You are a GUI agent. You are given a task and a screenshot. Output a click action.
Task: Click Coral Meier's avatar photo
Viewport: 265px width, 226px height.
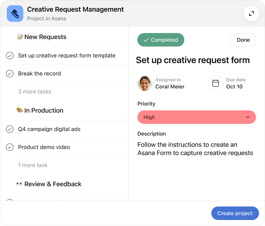coord(145,83)
